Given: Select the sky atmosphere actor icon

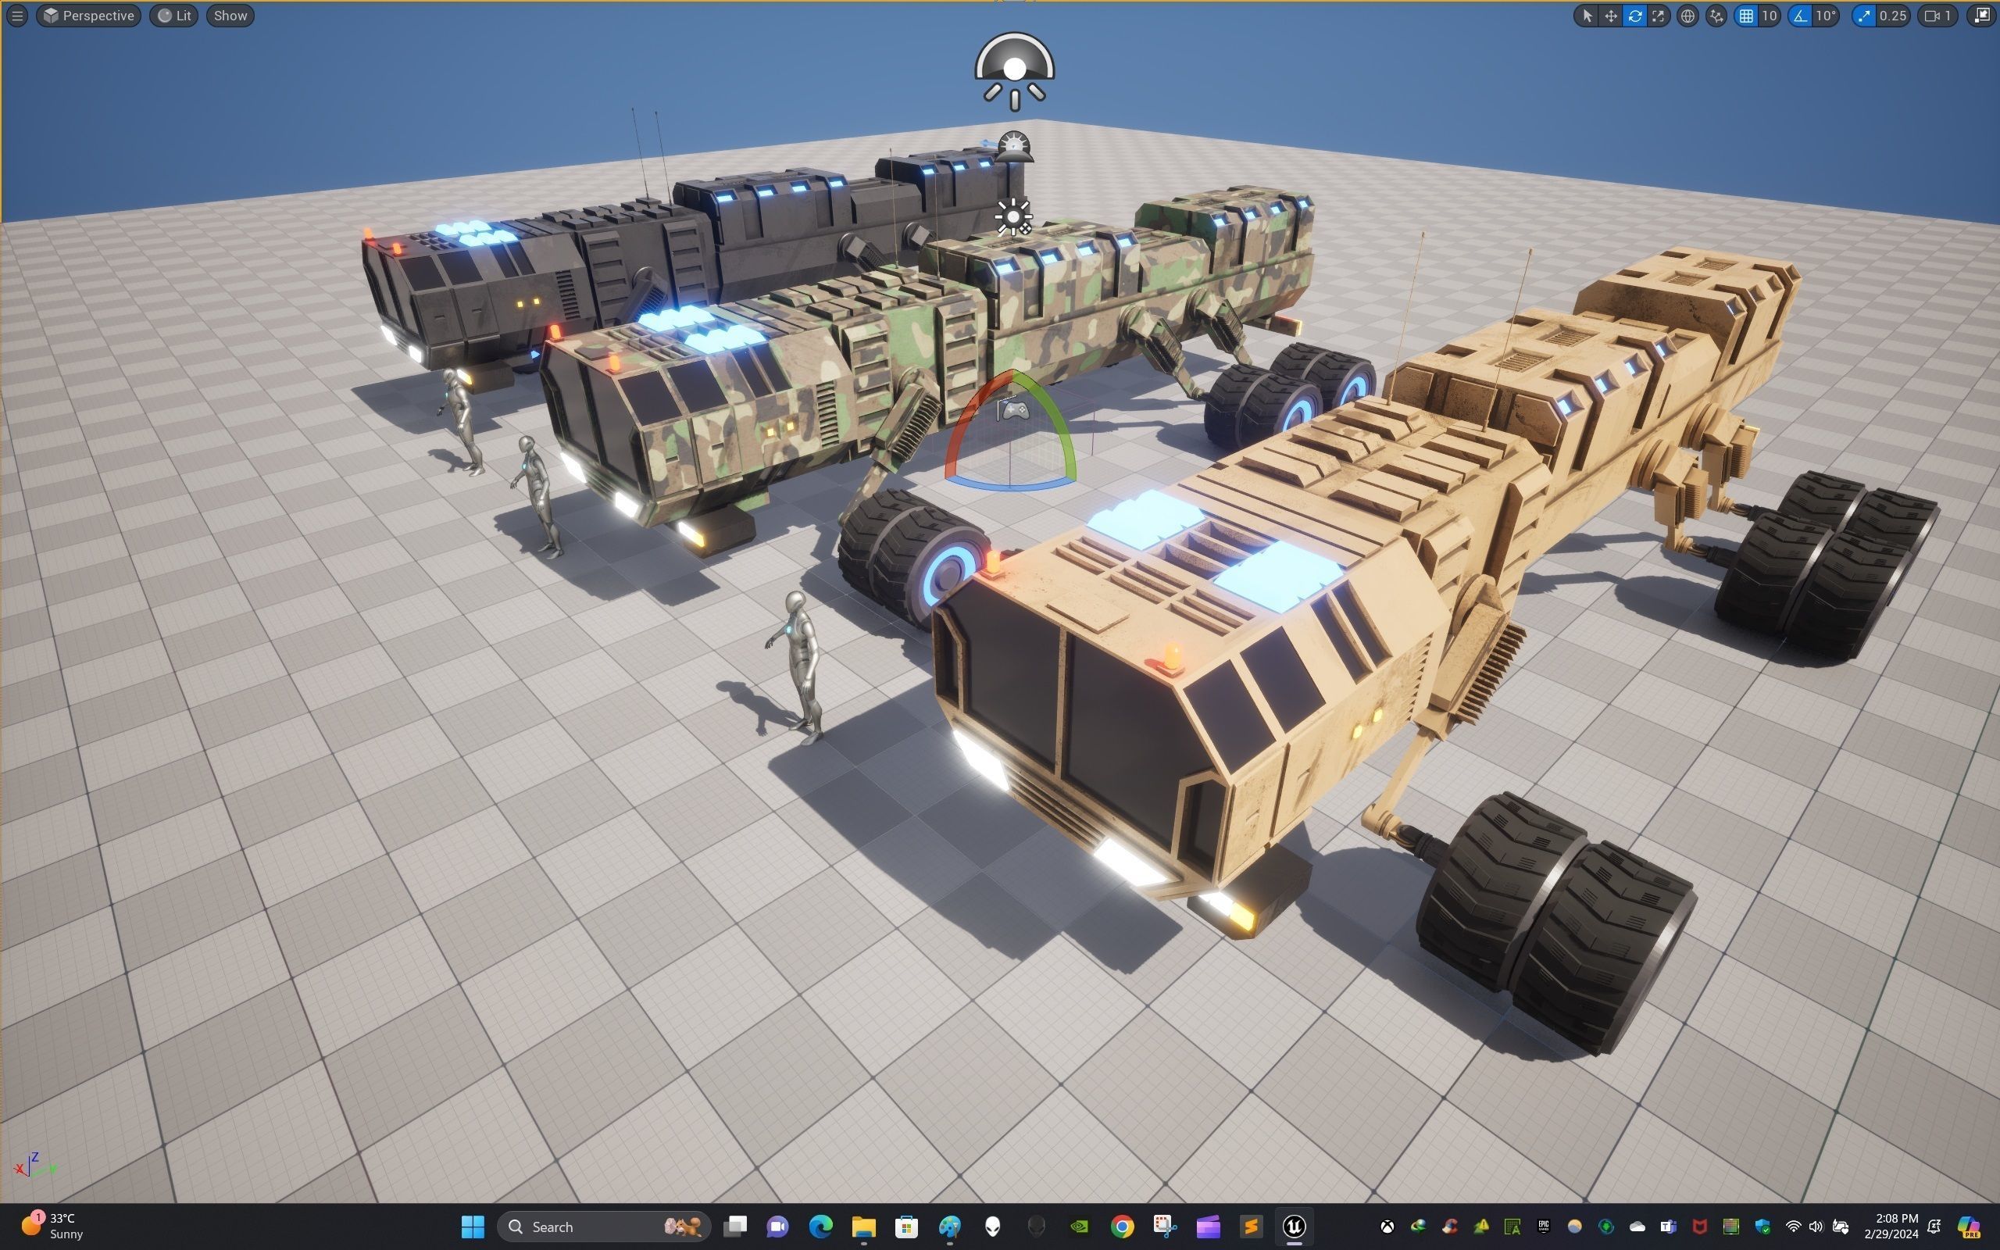Looking at the screenshot, I should [1014, 146].
